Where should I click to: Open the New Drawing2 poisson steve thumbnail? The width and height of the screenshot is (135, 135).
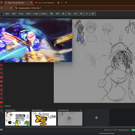44,119
